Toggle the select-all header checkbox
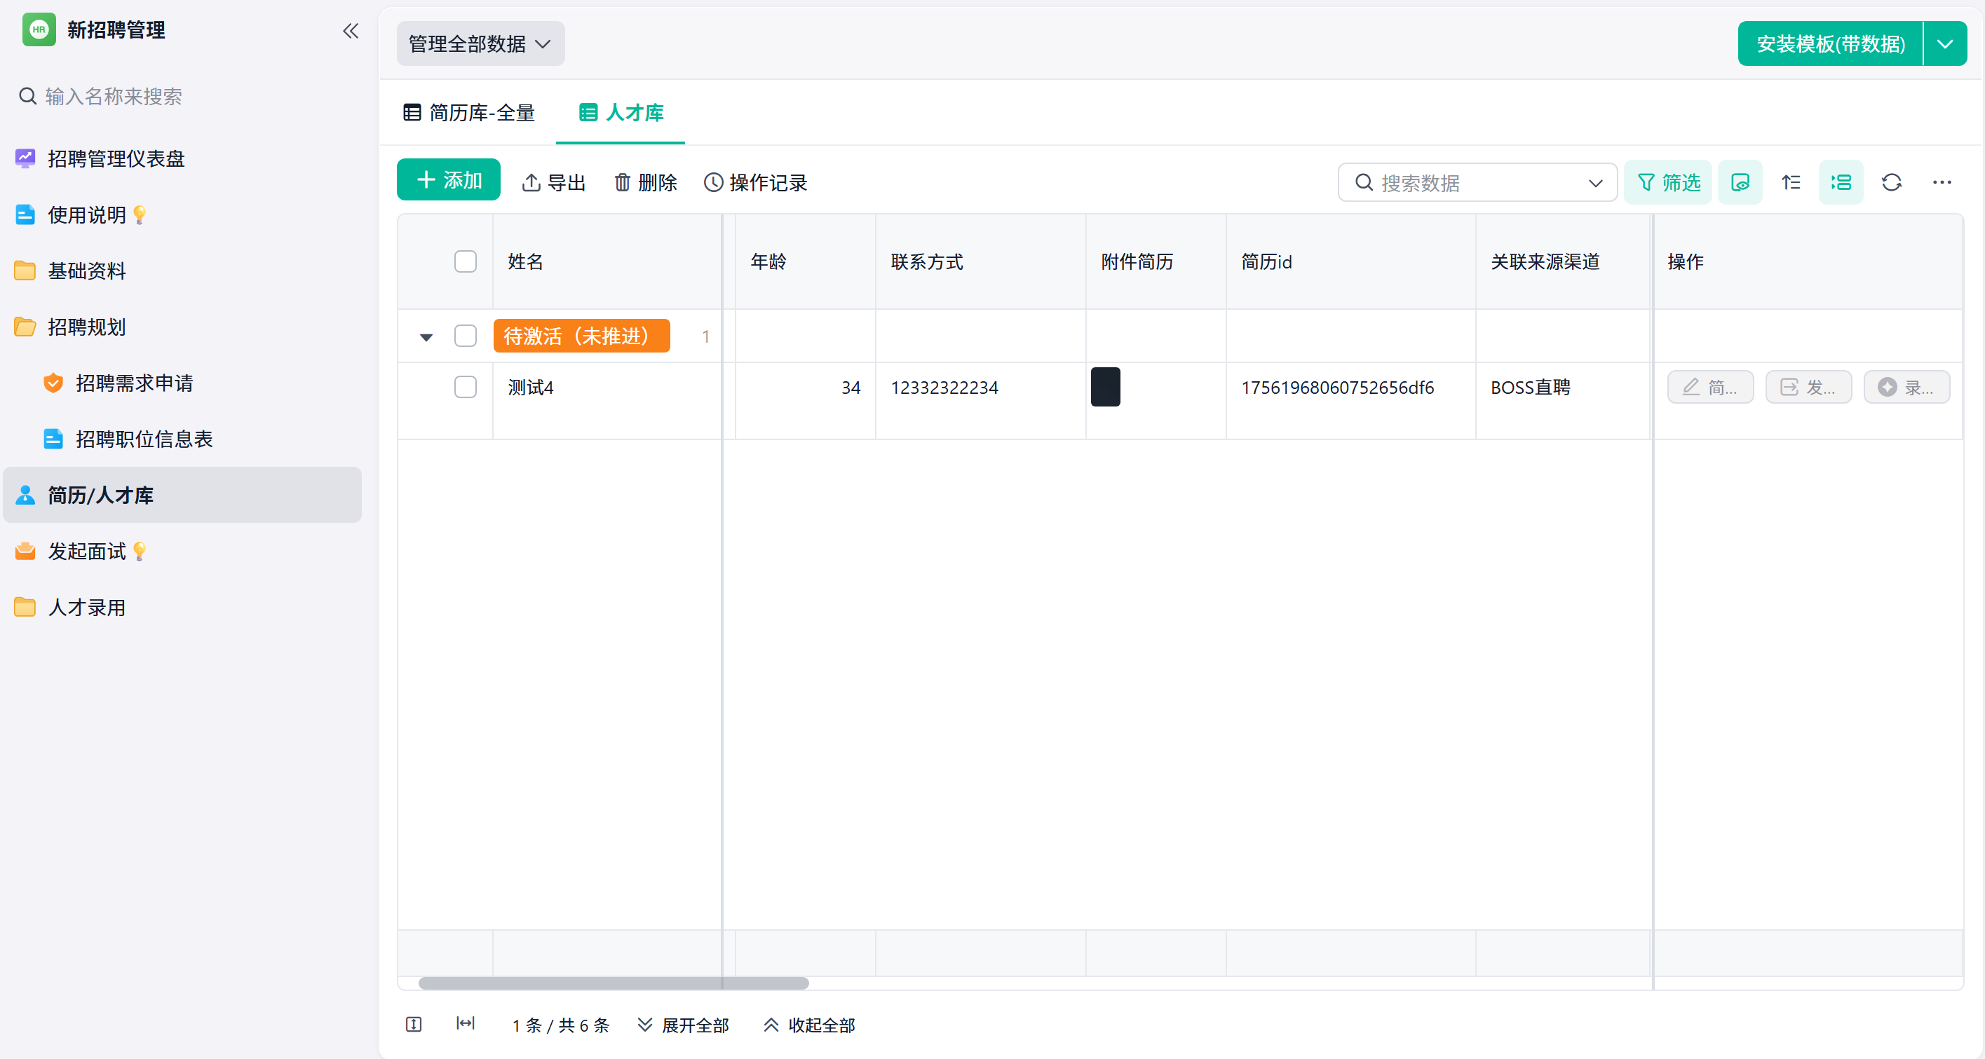 pyautogui.click(x=466, y=262)
